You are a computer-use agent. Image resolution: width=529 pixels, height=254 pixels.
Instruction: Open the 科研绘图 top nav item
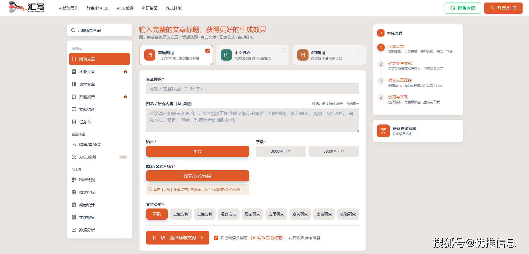point(150,8)
